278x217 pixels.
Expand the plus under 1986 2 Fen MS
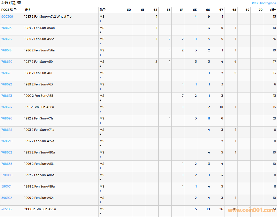(x=100, y=55)
